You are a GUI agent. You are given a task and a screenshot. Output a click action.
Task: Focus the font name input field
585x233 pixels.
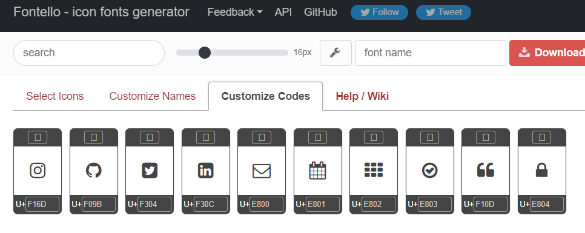point(431,53)
